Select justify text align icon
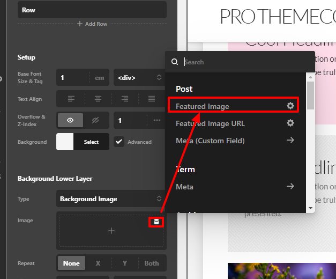This screenshot has width=336, height=279. pos(152,99)
